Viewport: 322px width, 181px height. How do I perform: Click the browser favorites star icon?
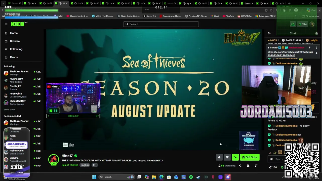pyautogui.click(x=271, y=10)
